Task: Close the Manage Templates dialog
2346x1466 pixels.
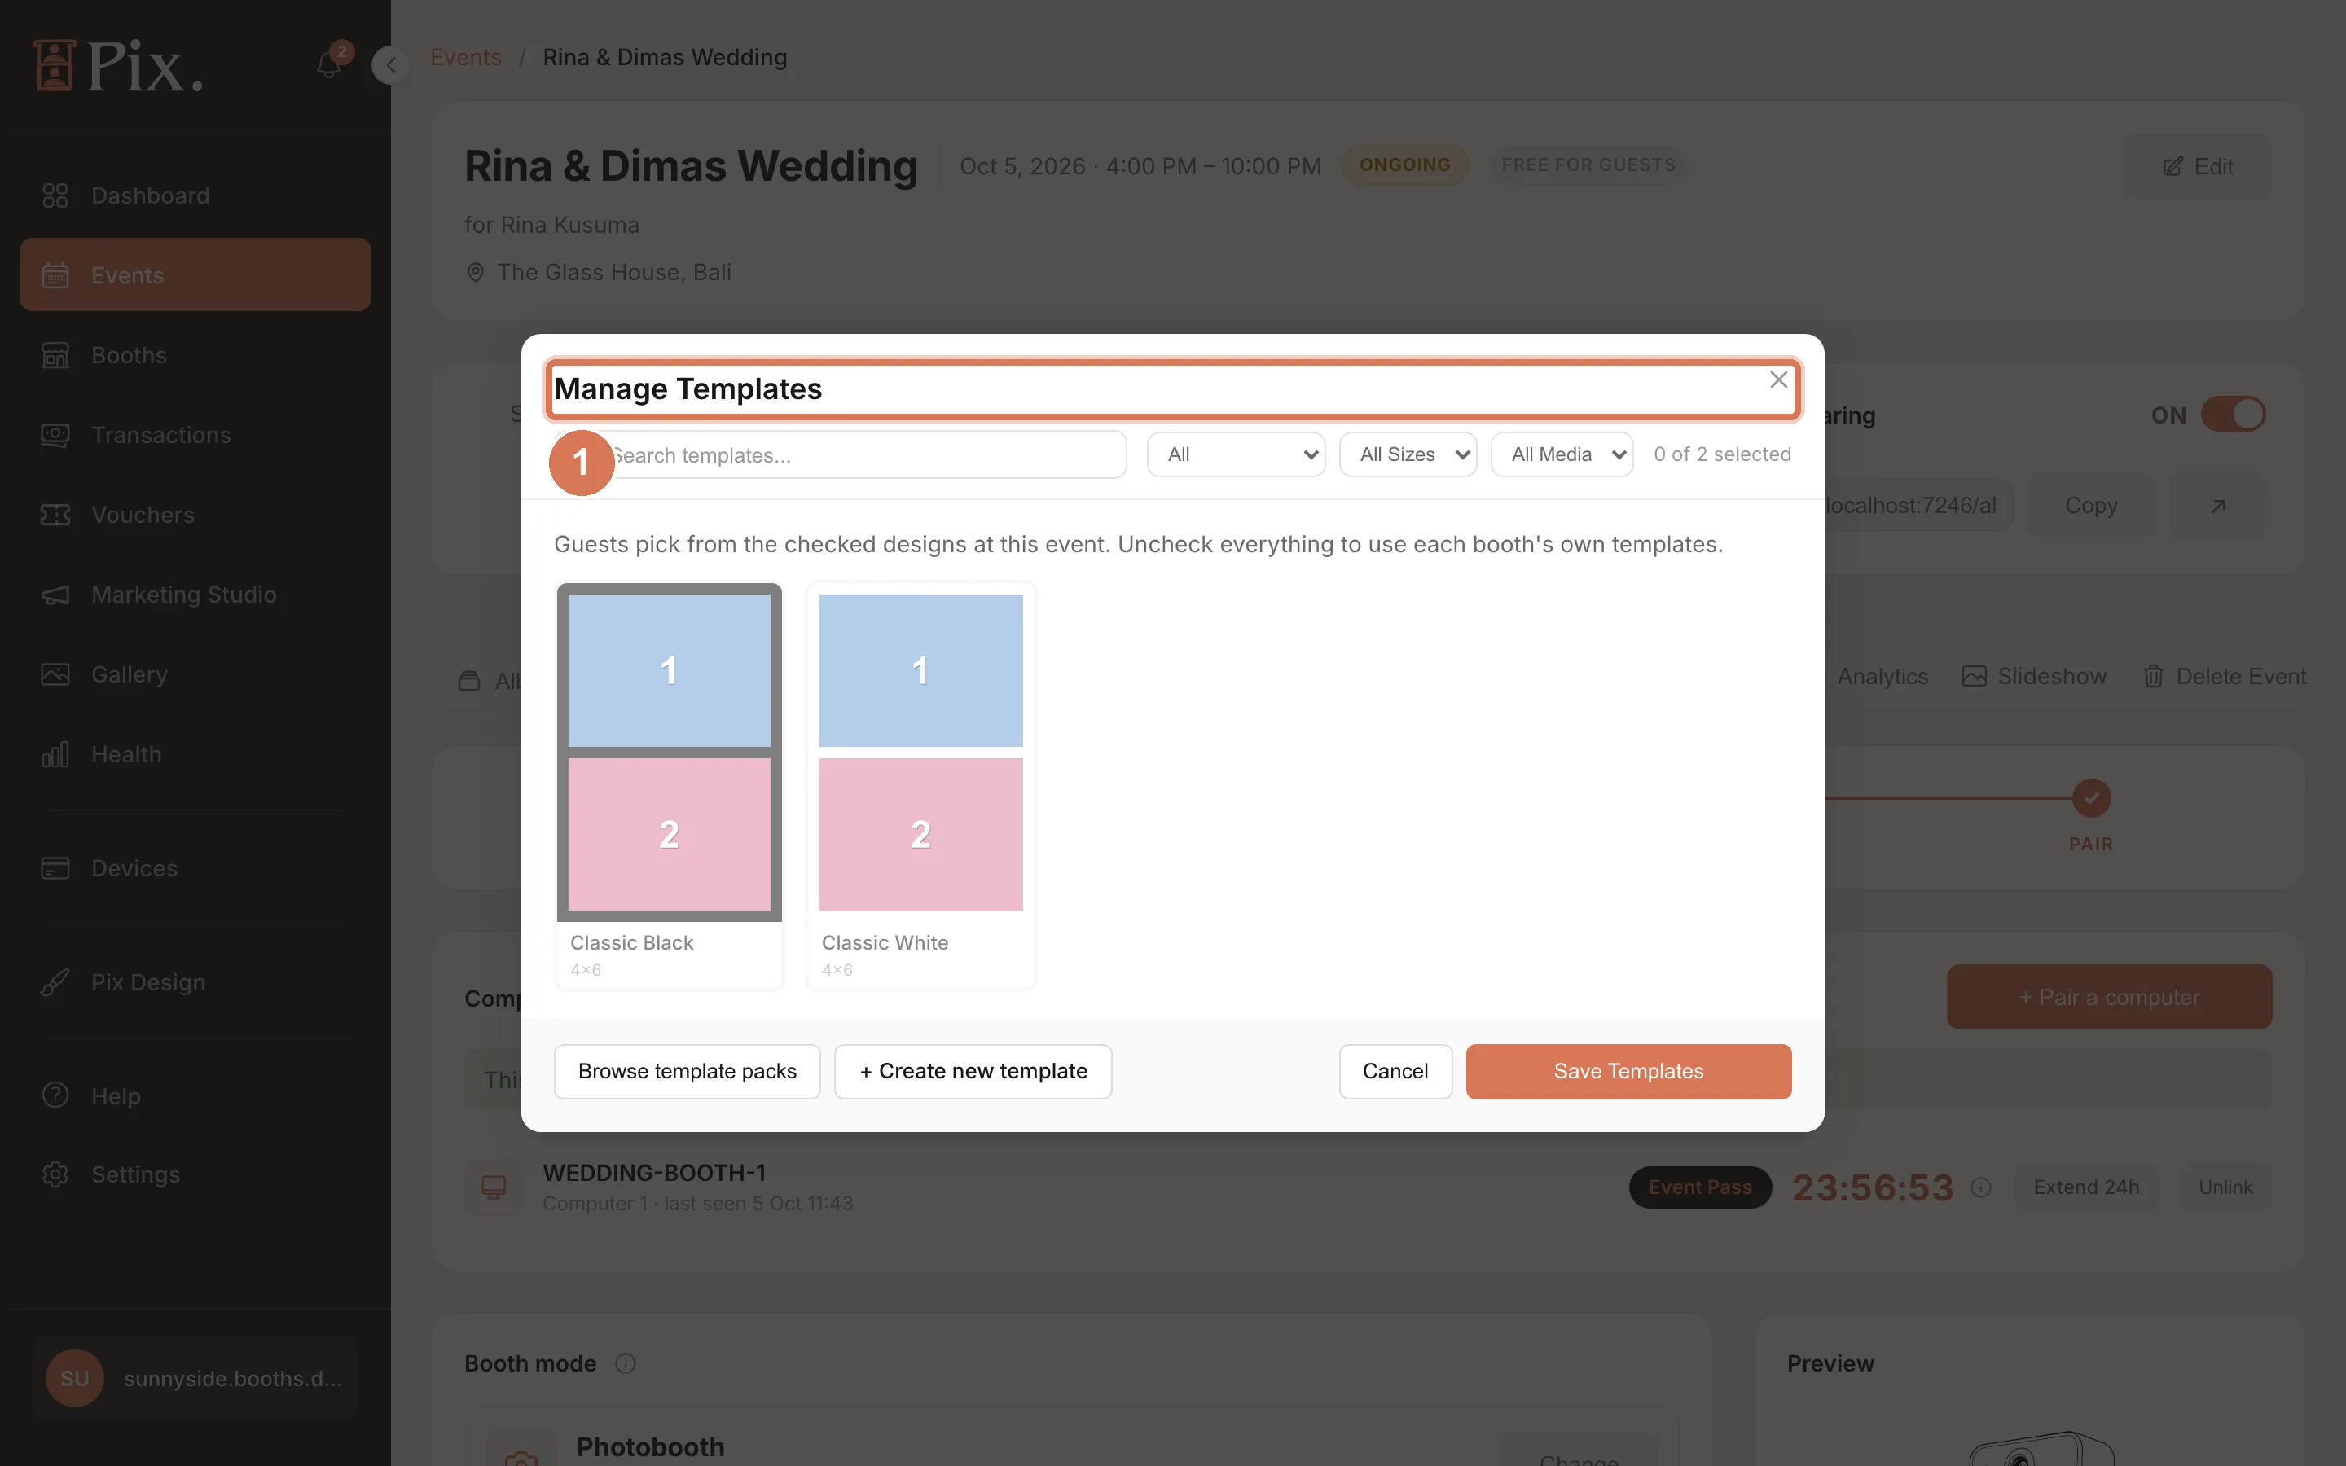Action: tap(1778, 380)
